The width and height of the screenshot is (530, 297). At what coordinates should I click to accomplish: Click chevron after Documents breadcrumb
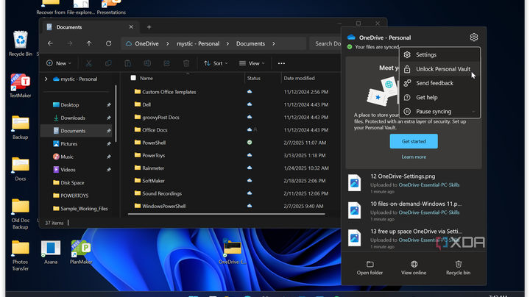273,43
